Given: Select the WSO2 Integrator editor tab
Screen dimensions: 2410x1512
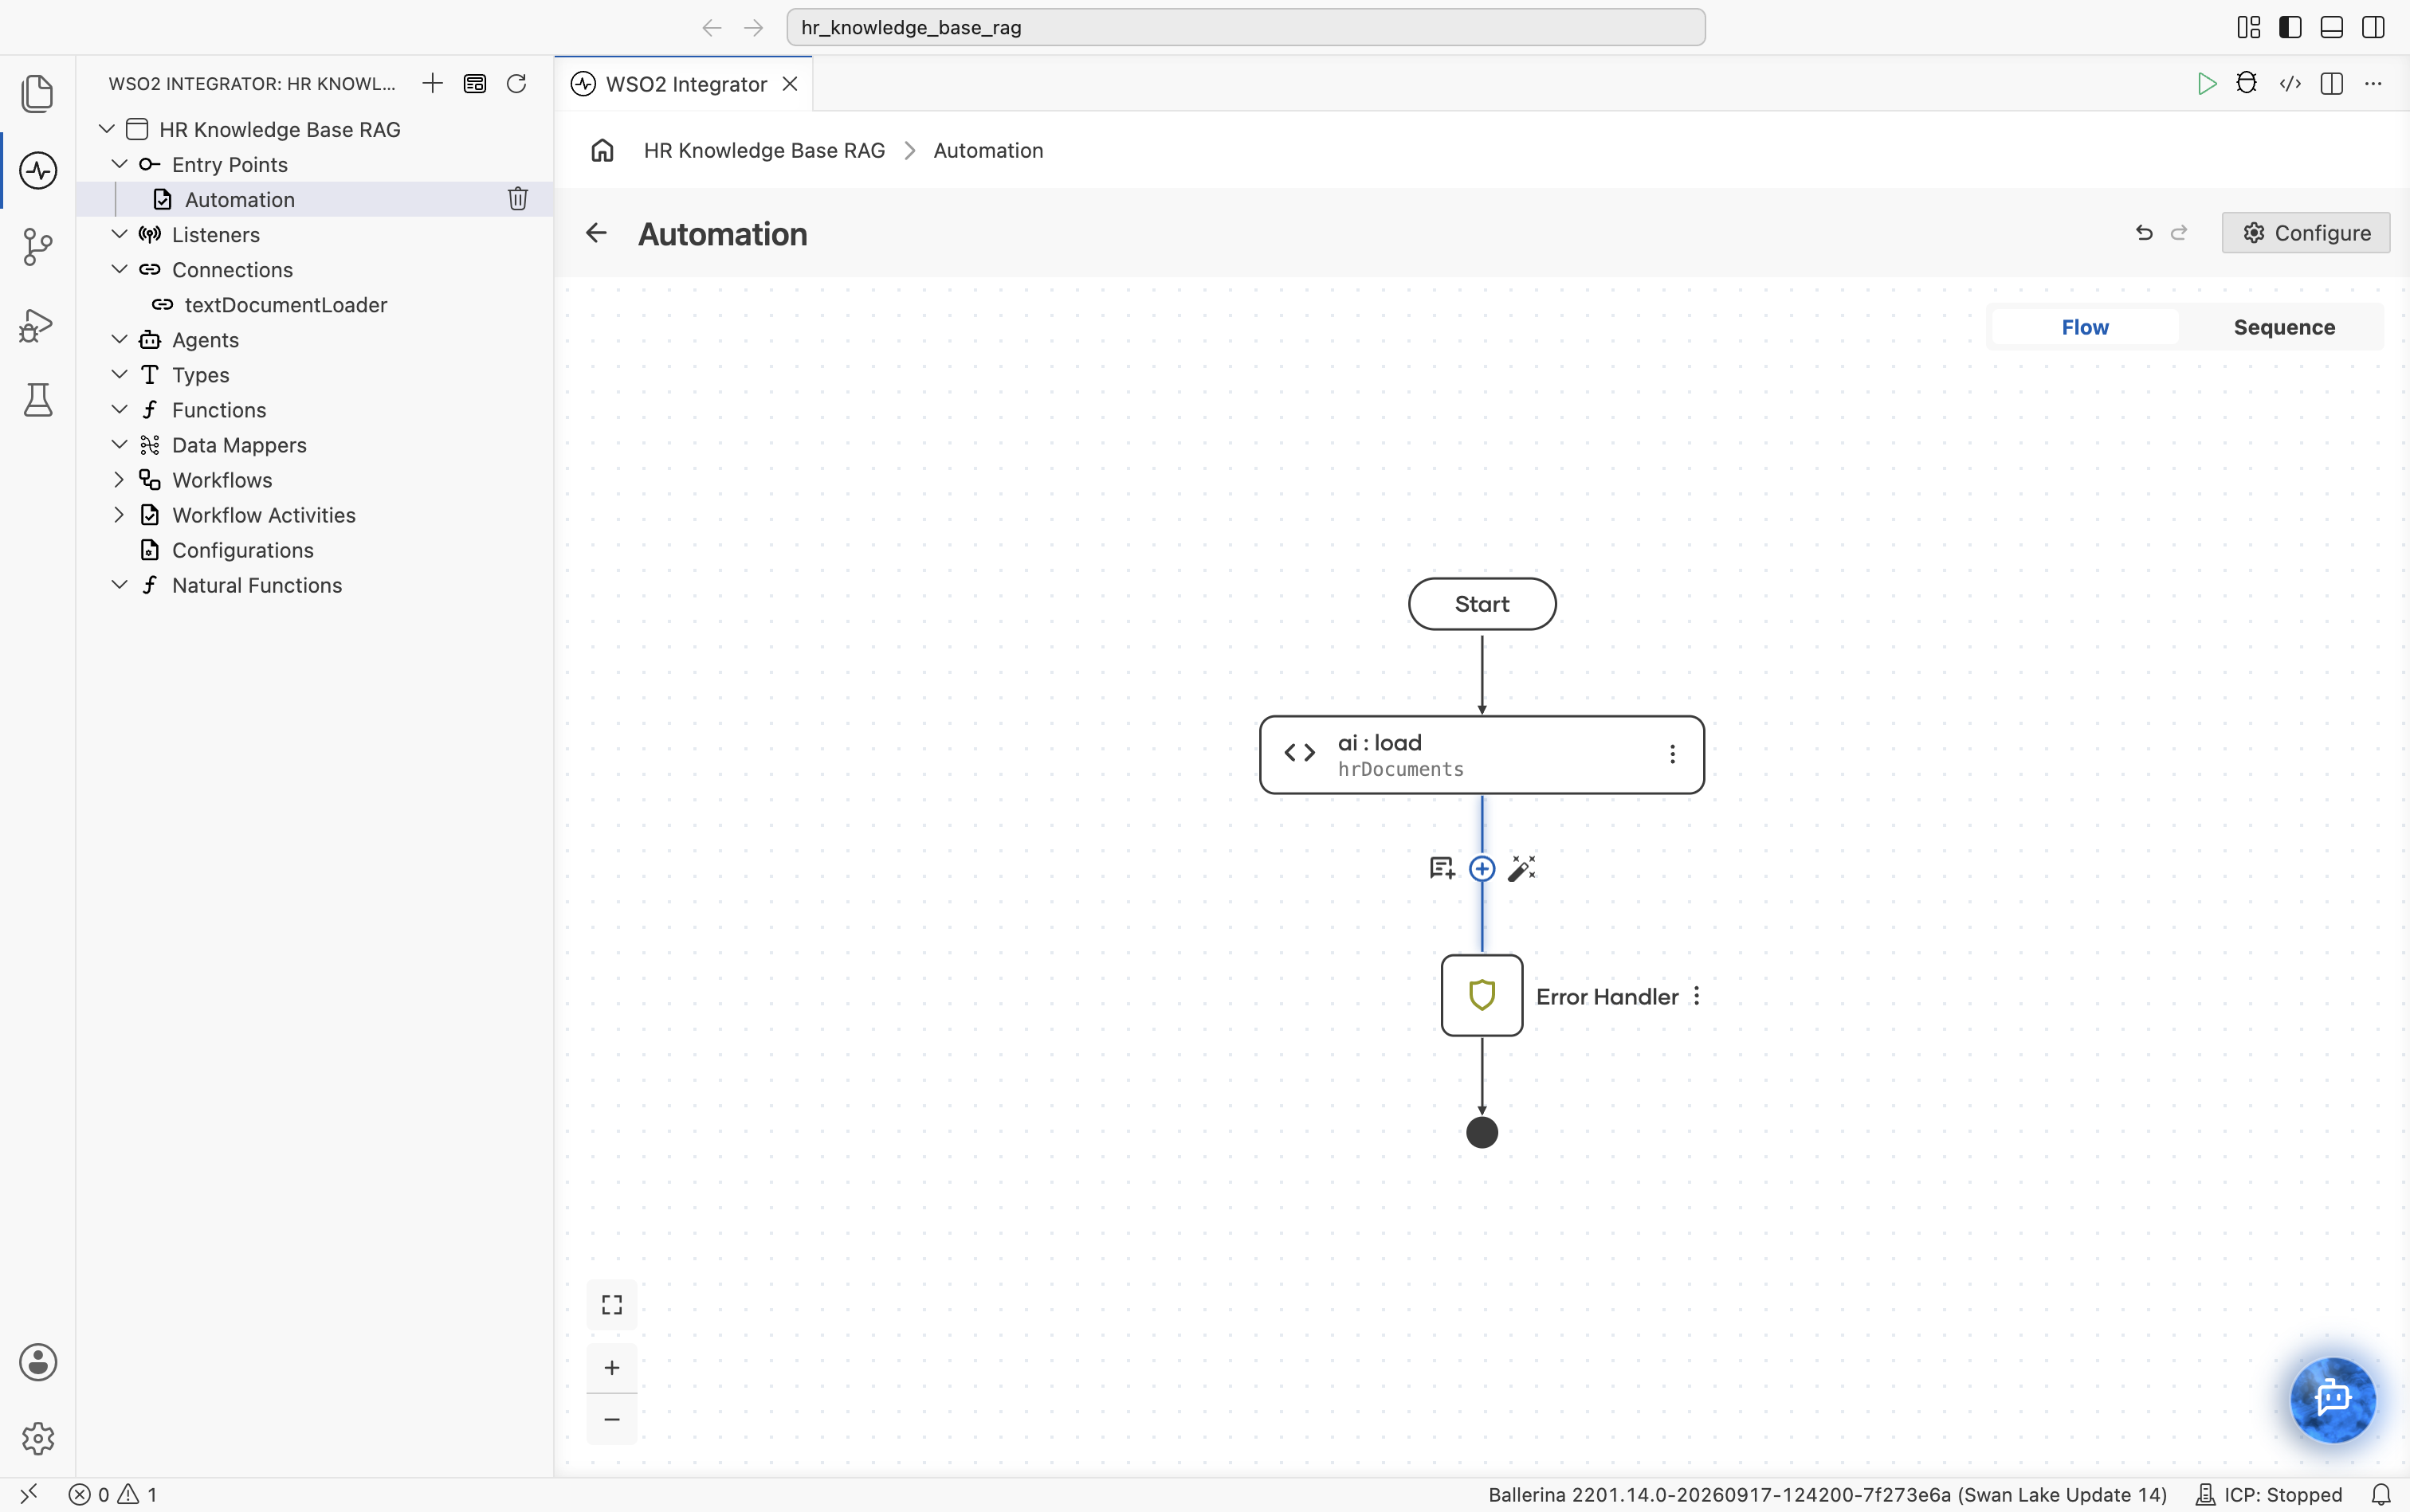Looking at the screenshot, I should 685,84.
